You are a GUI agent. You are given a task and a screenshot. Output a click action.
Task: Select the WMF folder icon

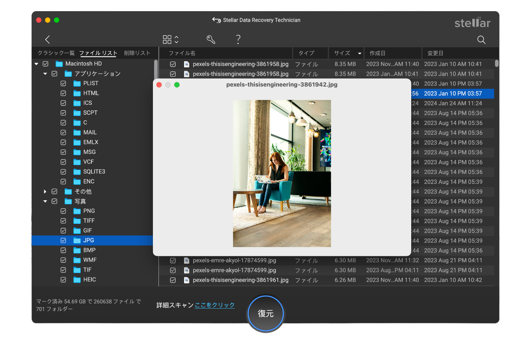(77, 260)
